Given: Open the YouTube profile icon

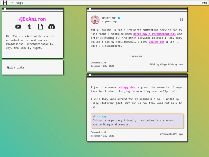Looking at the screenshot, I should click(18, 27).
